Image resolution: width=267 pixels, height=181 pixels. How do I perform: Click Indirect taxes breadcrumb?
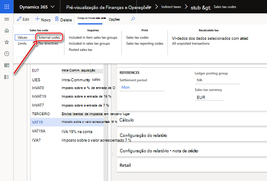point(171,7)
